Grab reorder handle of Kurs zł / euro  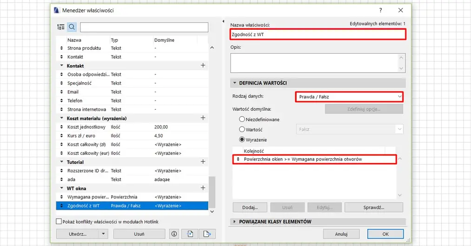point(61,136)
